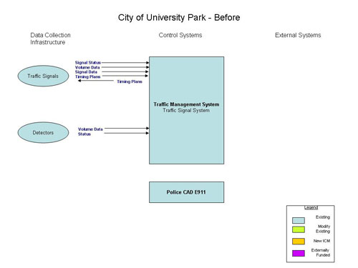Select the Traffic Management System box

(187, 110)
